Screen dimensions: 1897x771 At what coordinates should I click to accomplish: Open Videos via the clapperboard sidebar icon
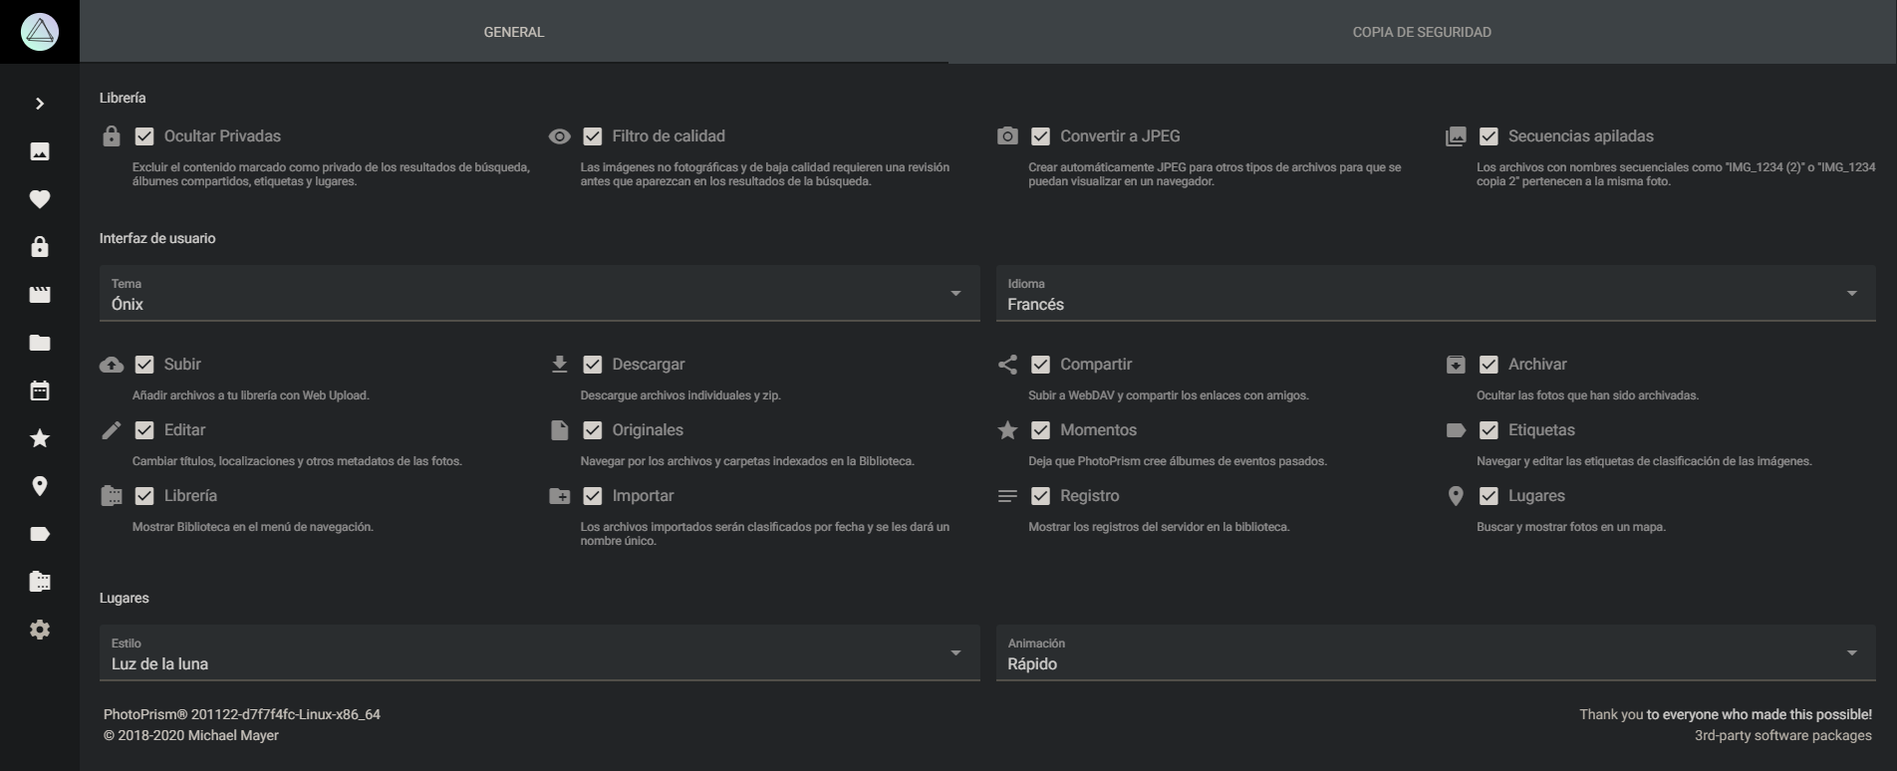(40, 295)
